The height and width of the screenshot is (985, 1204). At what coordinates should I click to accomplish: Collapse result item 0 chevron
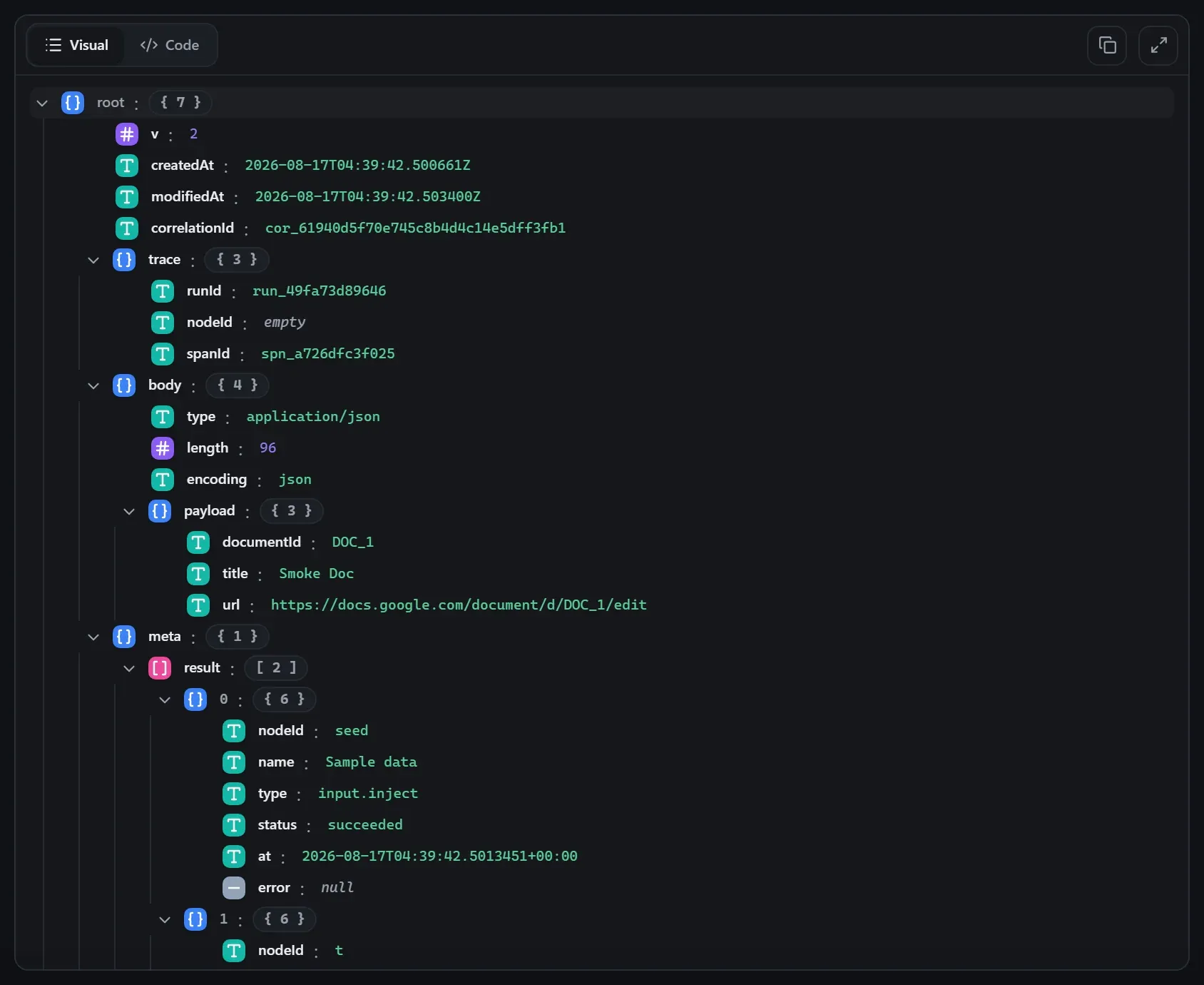[x=165, y=699]
